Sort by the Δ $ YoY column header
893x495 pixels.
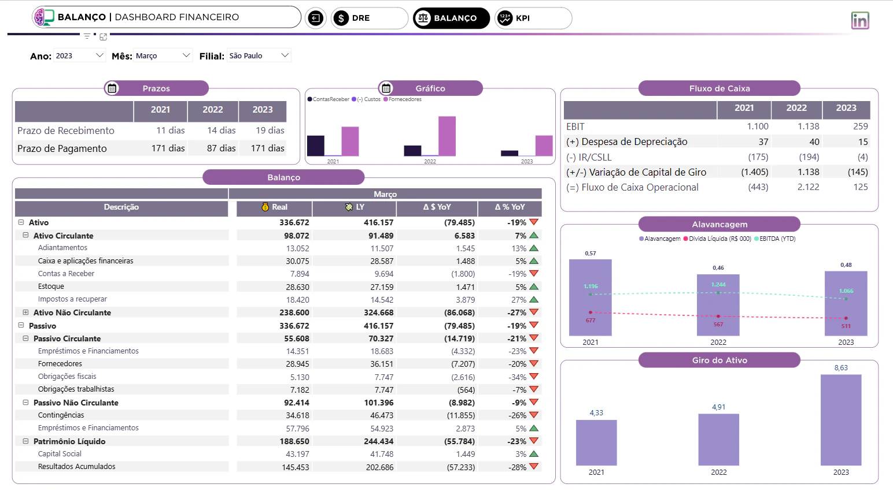coord(437,208)
